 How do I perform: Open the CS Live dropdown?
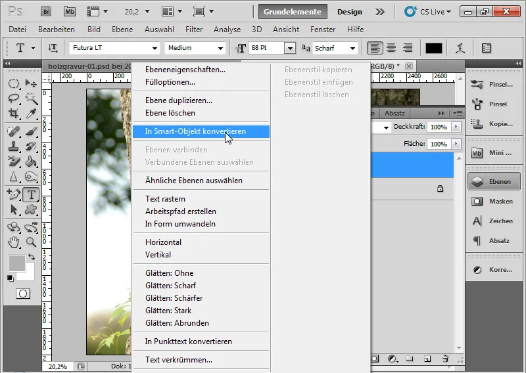(x=427, y=12)
